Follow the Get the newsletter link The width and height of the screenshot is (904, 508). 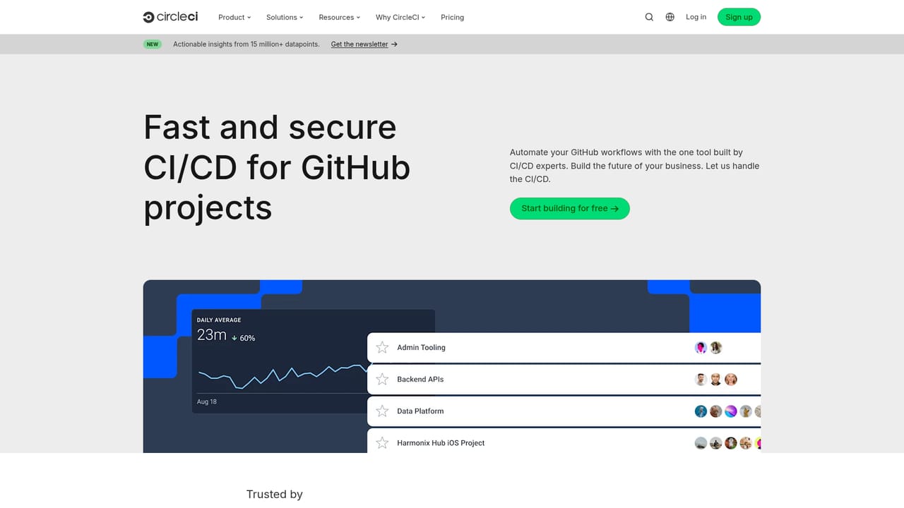point(359,44)
